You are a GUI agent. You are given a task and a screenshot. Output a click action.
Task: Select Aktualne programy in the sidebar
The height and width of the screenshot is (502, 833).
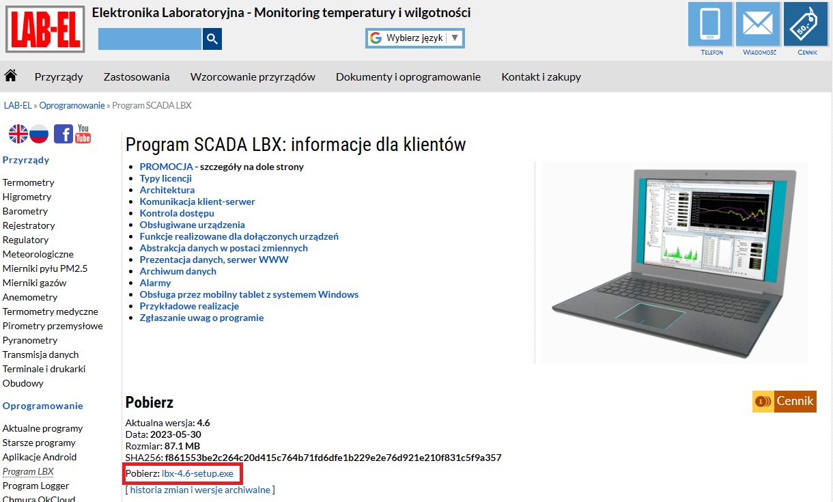tap(43, 428)
